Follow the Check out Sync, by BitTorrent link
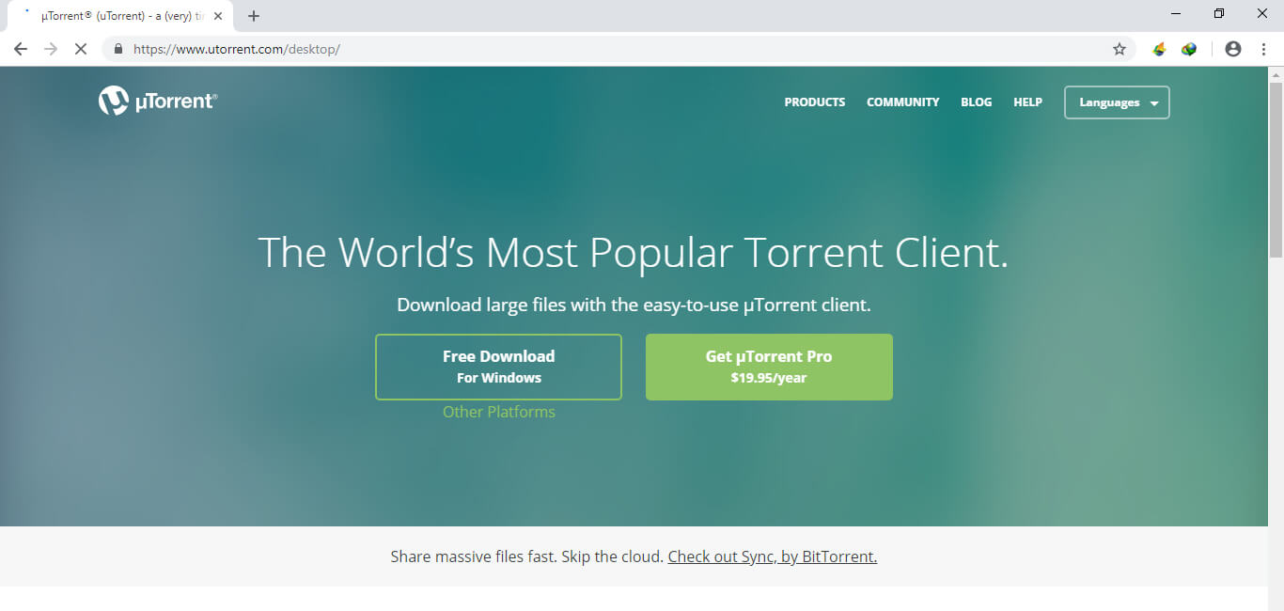1284x611 pixels. click(x=773, y=556)
